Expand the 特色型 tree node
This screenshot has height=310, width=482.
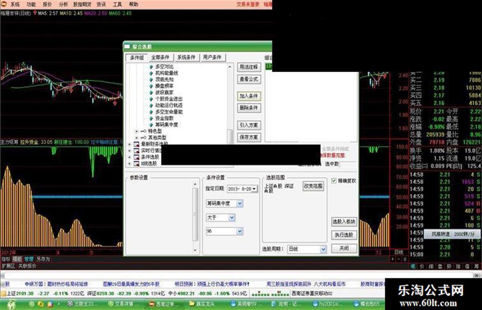tap(137, 131)
